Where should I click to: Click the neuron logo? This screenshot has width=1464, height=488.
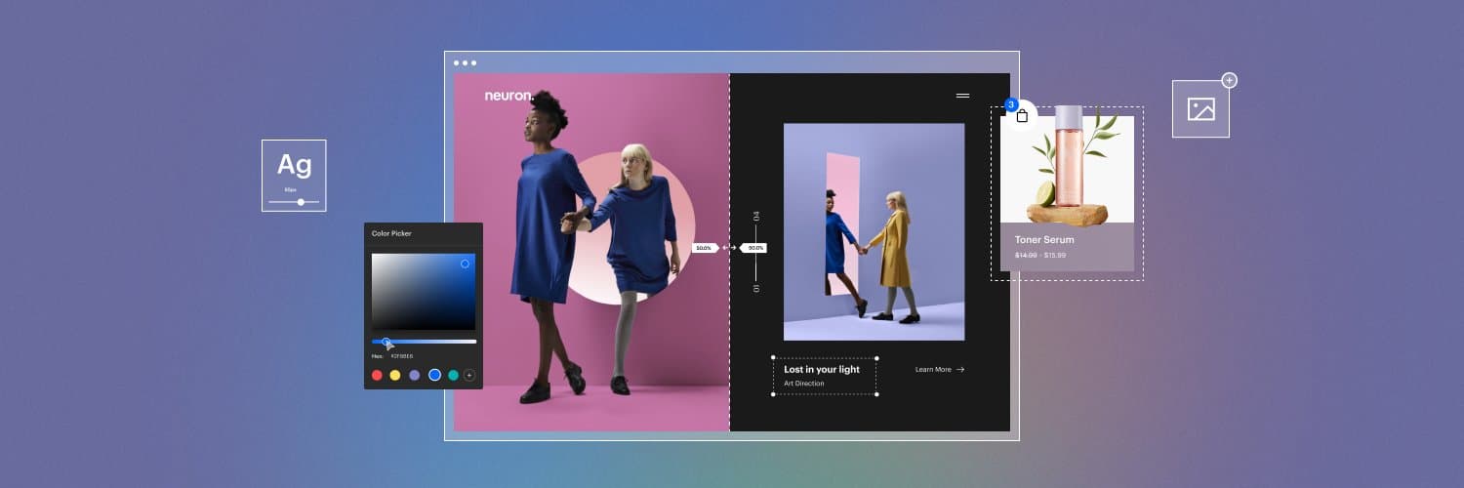tap(508, 96)
